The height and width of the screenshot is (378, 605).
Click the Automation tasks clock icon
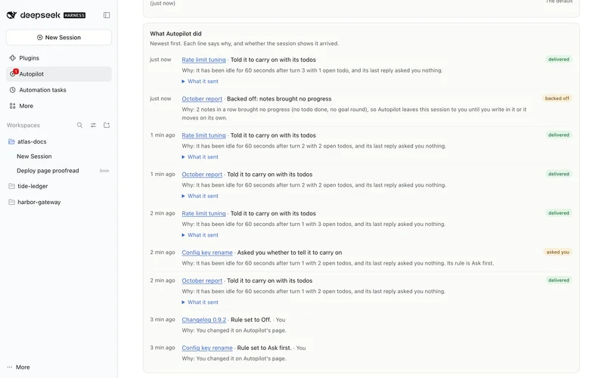point(12,90)
